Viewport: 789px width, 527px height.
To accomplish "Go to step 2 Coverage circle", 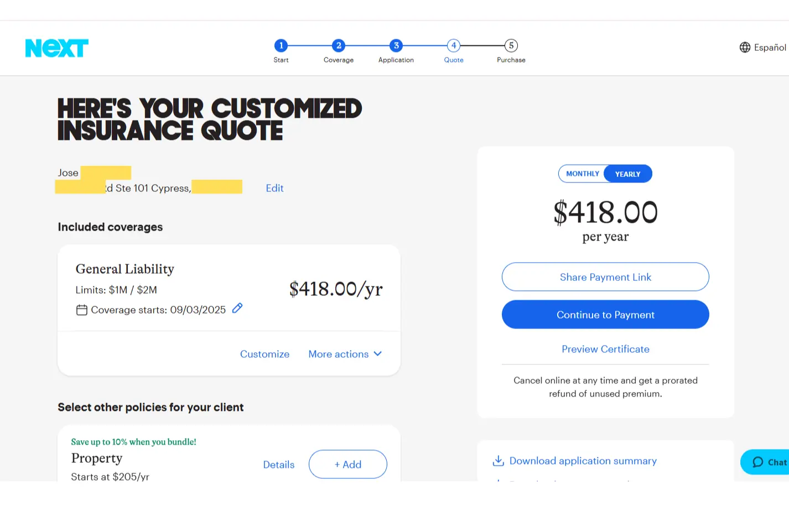I will click(x=339, y=45).
